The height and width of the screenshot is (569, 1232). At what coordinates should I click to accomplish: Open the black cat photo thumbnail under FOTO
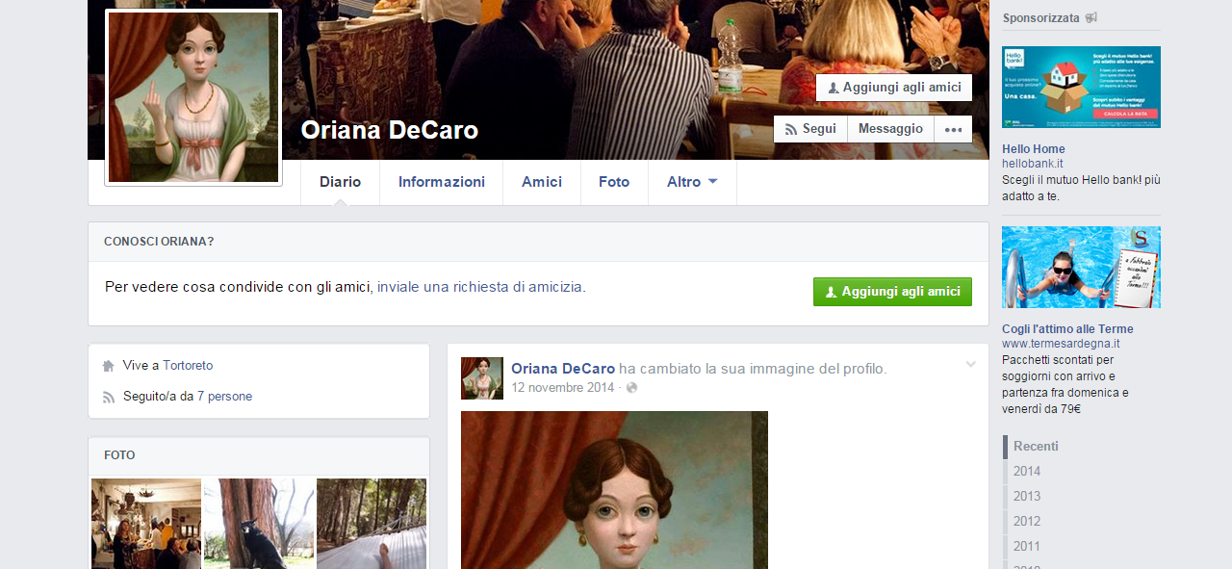coord(259,524)
